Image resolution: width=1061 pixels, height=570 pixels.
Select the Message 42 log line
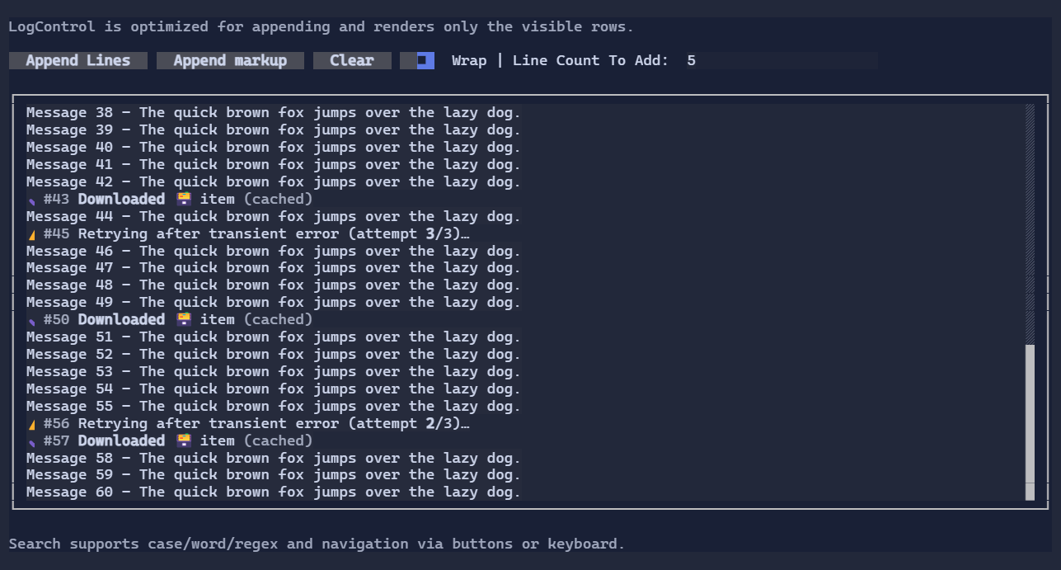click(274, 181)
